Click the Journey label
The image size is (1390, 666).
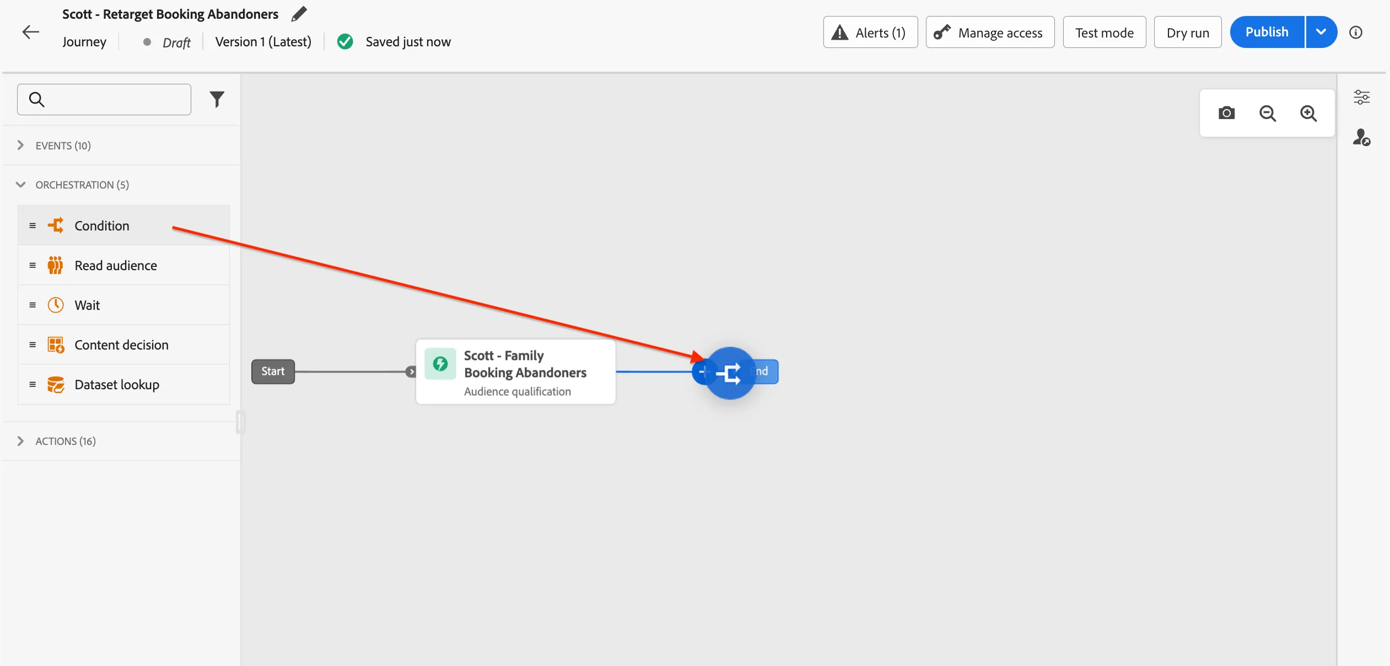click(84, 42)
